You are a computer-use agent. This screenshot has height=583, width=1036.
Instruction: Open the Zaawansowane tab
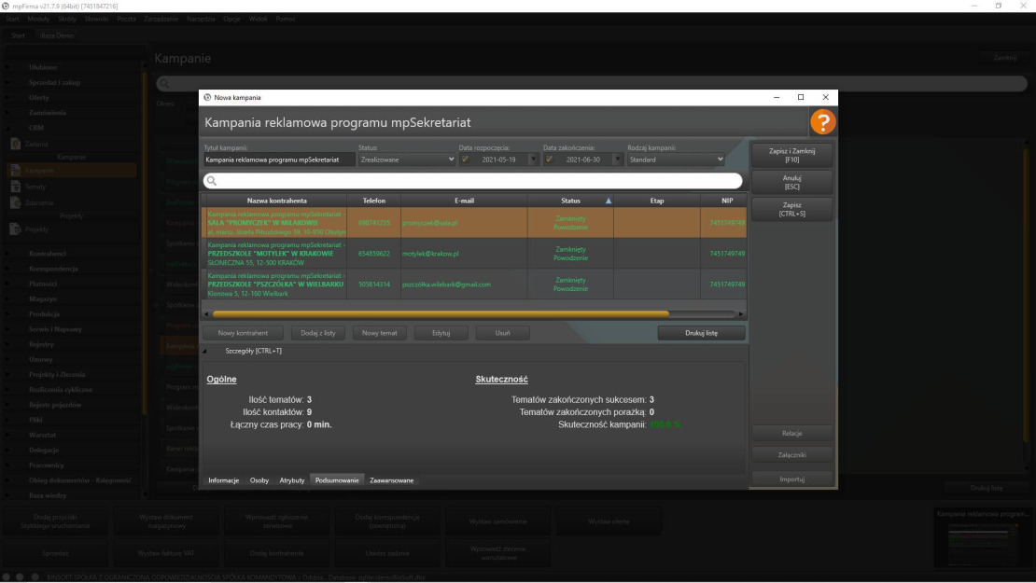(x=391, y=480)
